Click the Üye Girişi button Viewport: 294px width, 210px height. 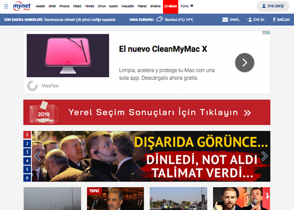273,6
